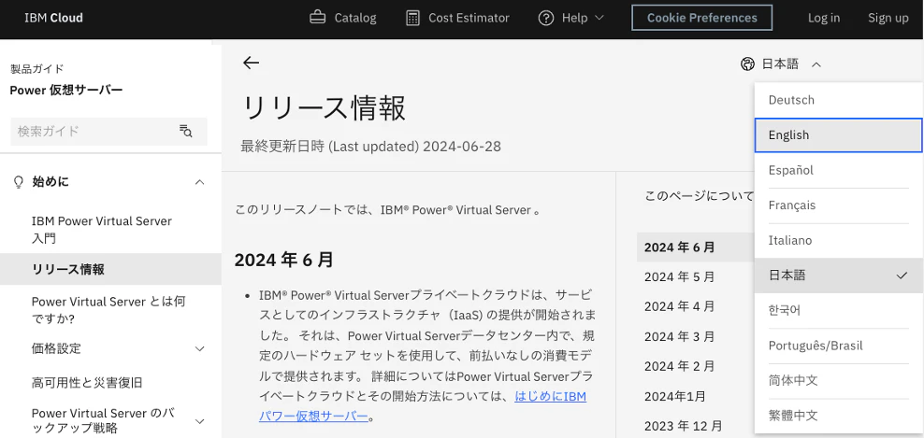This screenshot has width=924, height=438.
Task: Collapse the 始めに section chevron
Action: coord(200,182)
